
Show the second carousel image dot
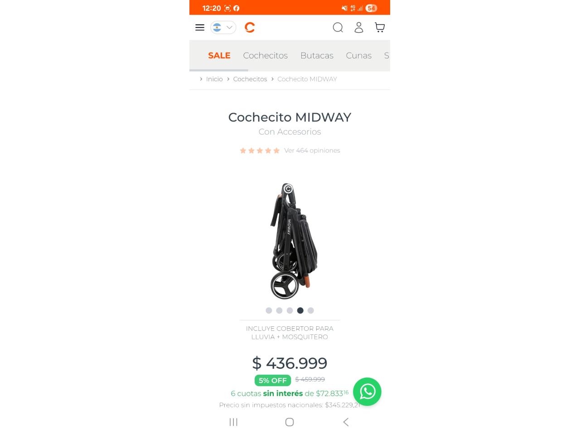[279, 310]
